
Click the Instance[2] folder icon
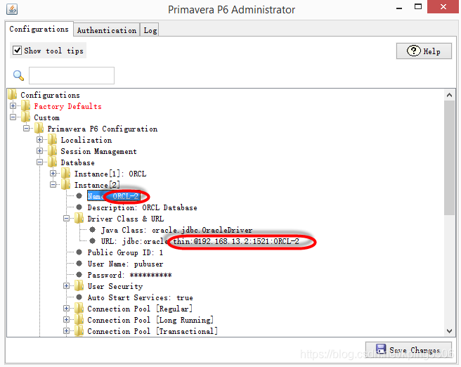[66, 185]
